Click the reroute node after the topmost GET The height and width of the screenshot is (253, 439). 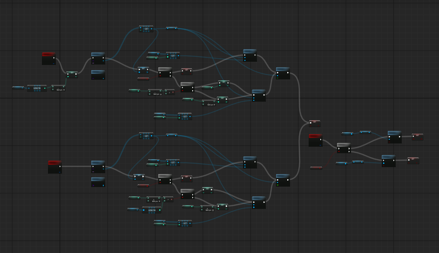(172, 28)
